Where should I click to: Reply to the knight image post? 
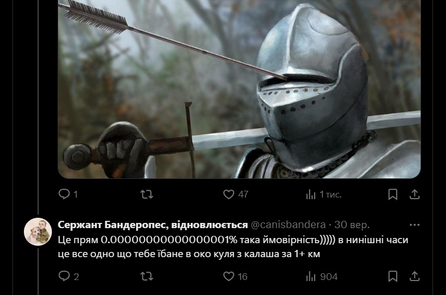click(68, 194)
